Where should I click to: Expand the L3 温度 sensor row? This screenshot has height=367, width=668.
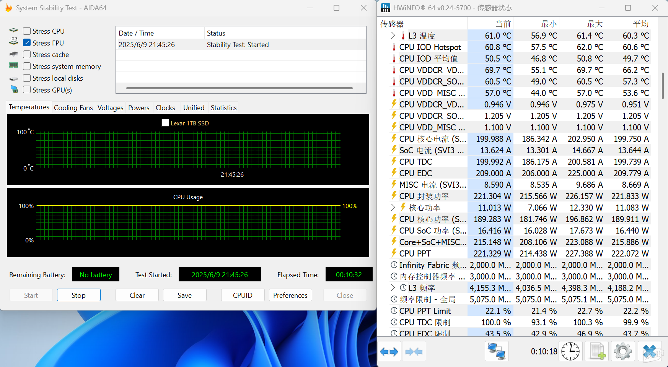coord(393,36)
